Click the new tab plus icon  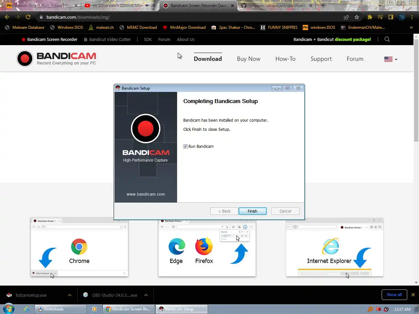pos(323,6)
